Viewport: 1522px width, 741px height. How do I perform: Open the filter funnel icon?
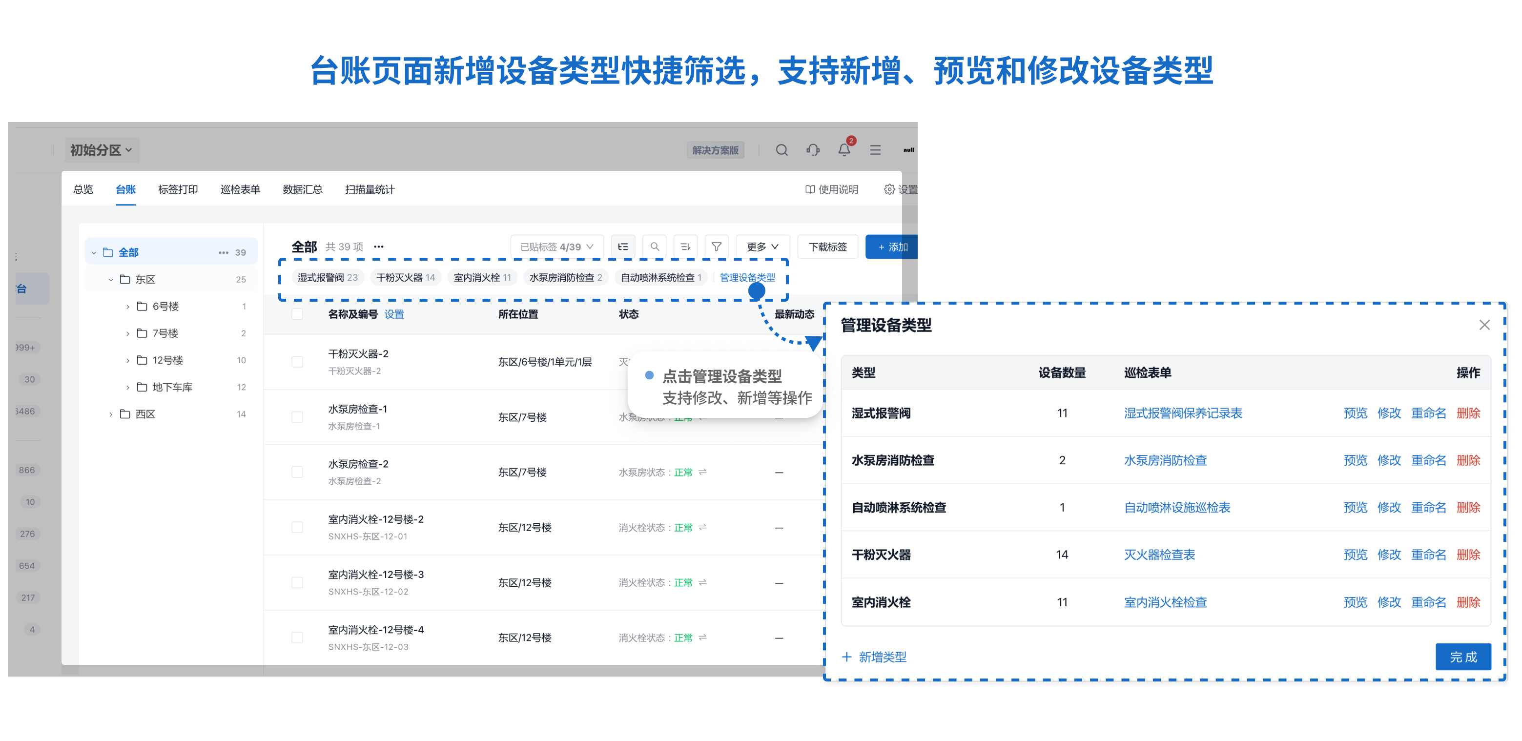click(717, 247)
